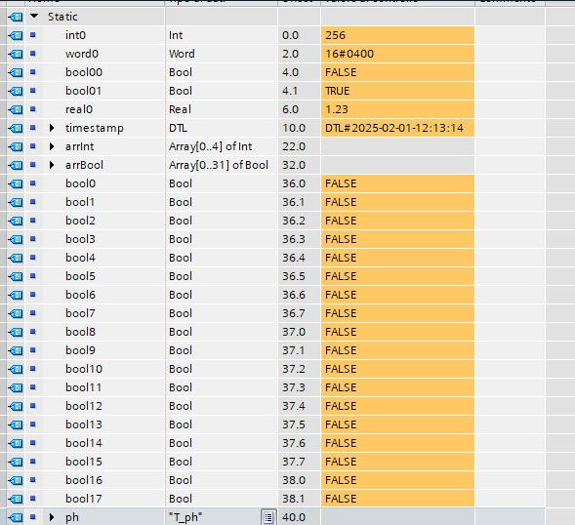Click the blue square marker beside bool01

tap(32, 90)
